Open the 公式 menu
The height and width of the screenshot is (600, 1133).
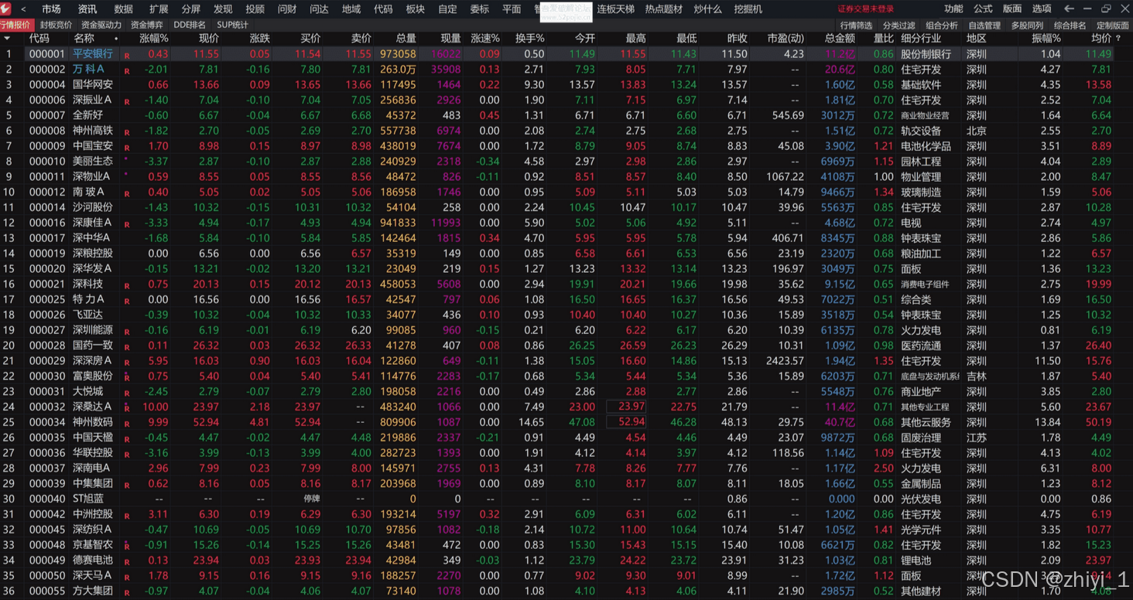pos(983,9)
